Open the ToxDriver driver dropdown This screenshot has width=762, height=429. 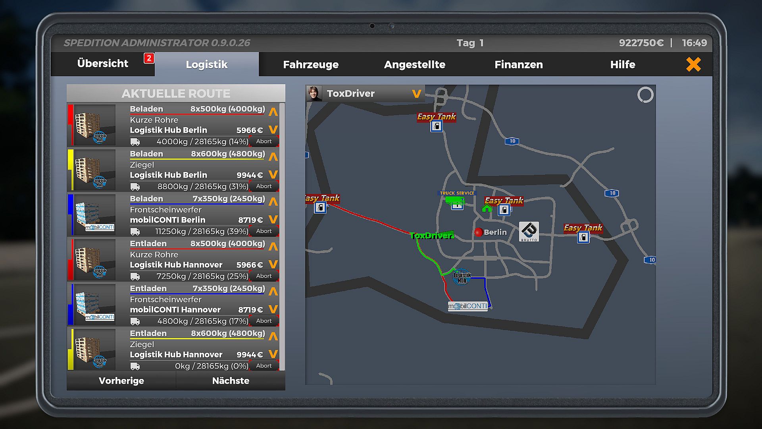tap(416, 94)
